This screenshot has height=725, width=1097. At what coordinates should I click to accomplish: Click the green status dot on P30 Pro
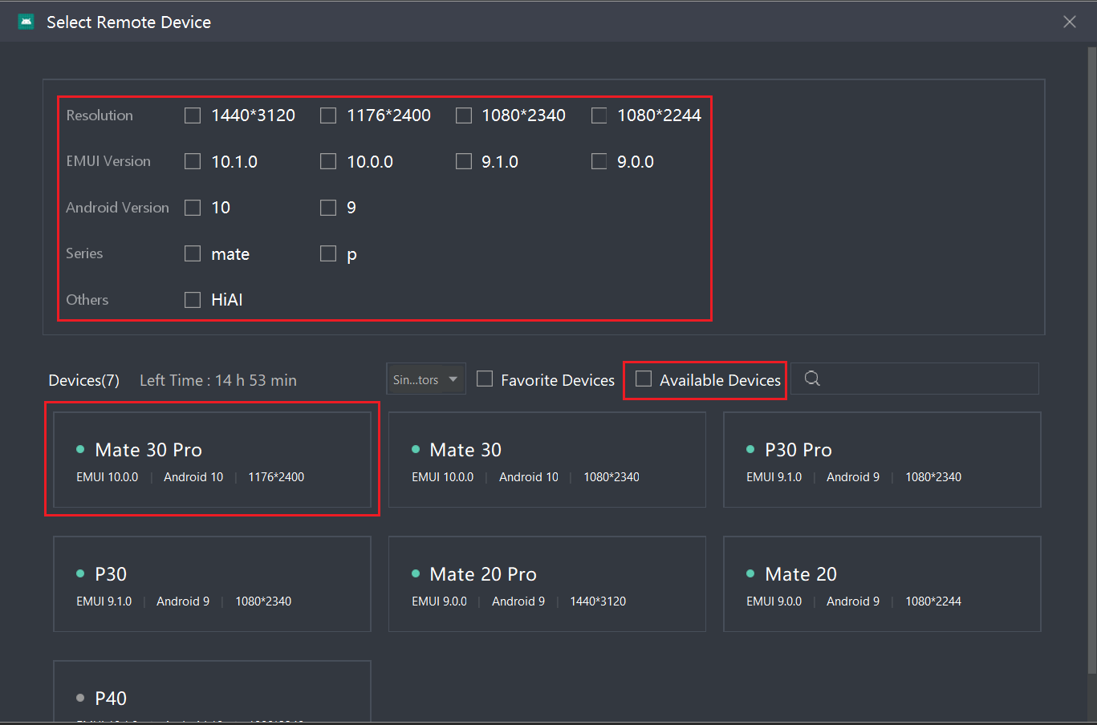coord(751,450)
